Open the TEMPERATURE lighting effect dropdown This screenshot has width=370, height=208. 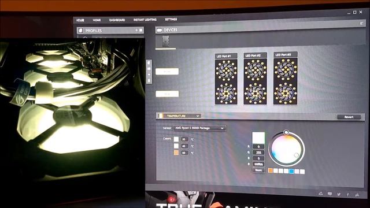pyautogui.click(x=179, y=116)
